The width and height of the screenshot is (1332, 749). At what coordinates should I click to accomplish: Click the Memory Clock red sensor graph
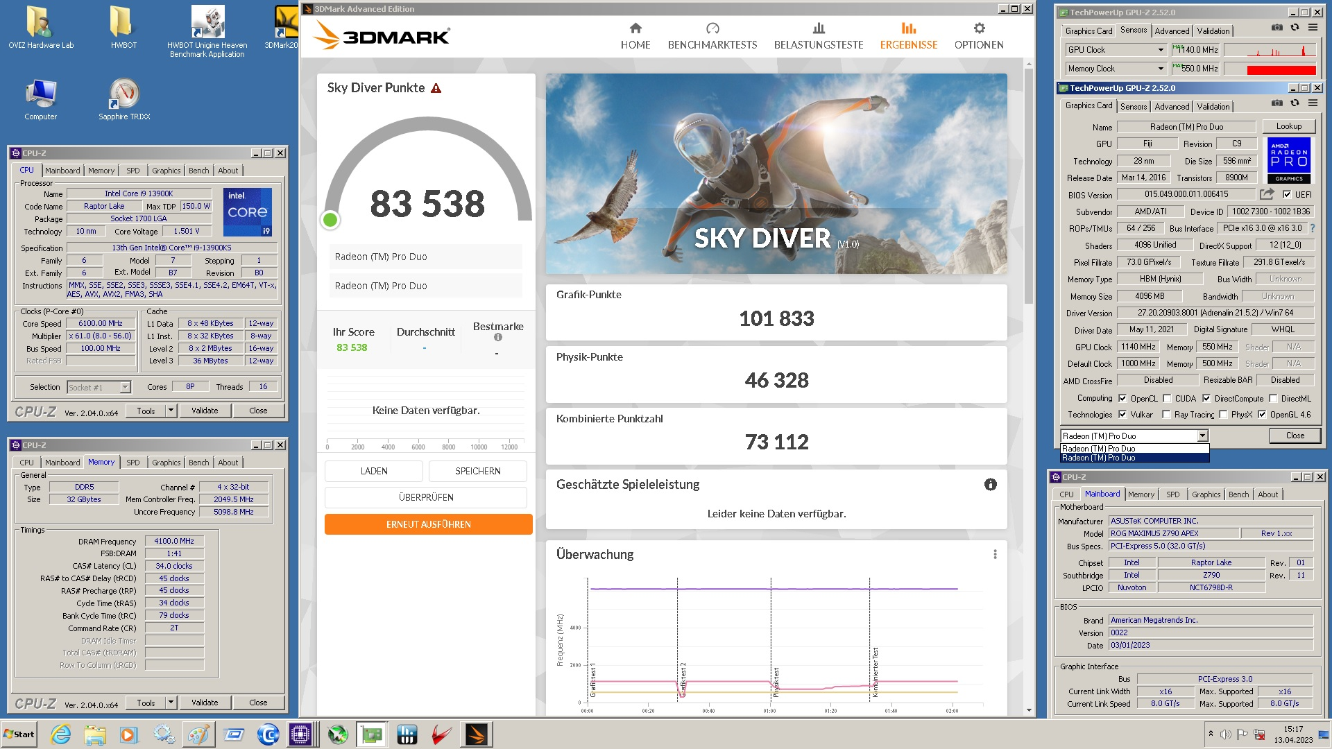1270,69
